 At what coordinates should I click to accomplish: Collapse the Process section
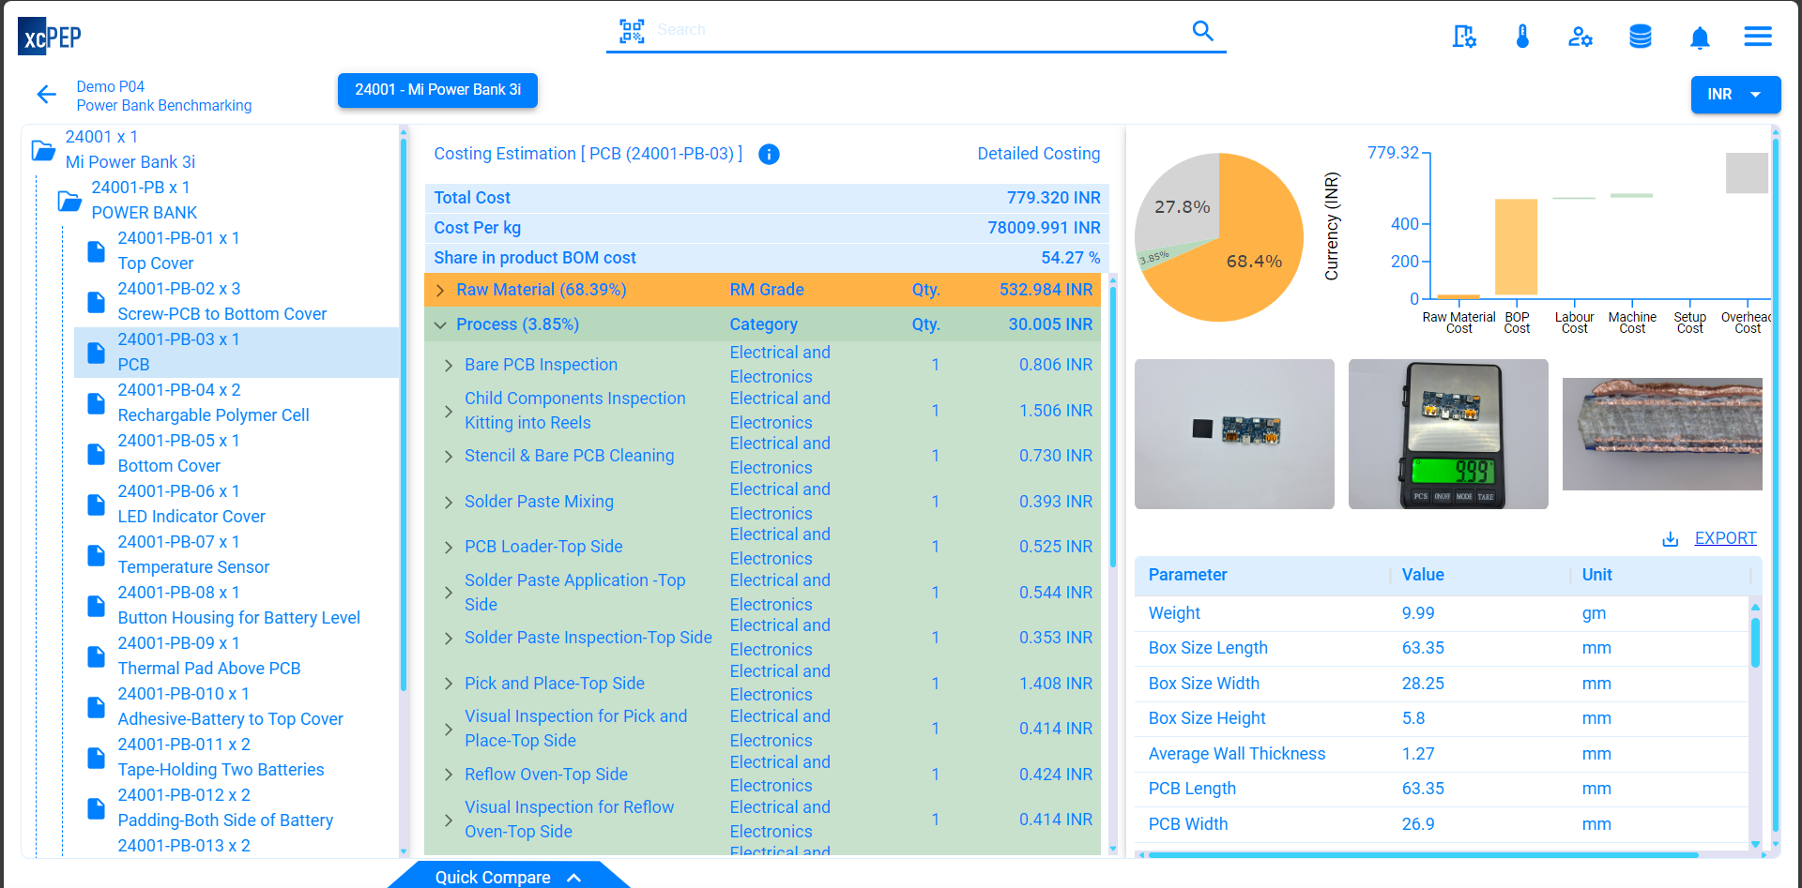[440, 325]
